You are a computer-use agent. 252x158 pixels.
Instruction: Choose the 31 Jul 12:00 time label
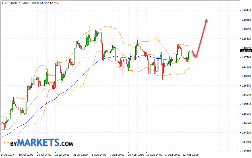tap(81, 155)
